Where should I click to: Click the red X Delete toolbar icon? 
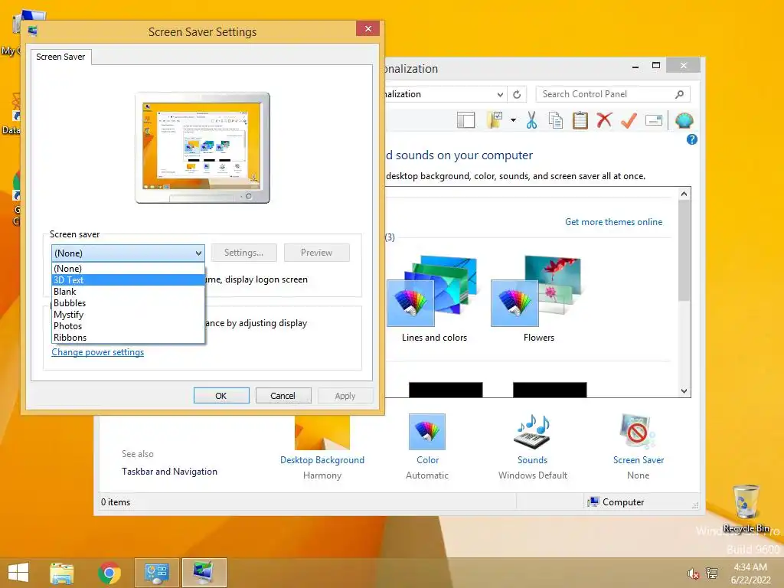tap(605, 120)
